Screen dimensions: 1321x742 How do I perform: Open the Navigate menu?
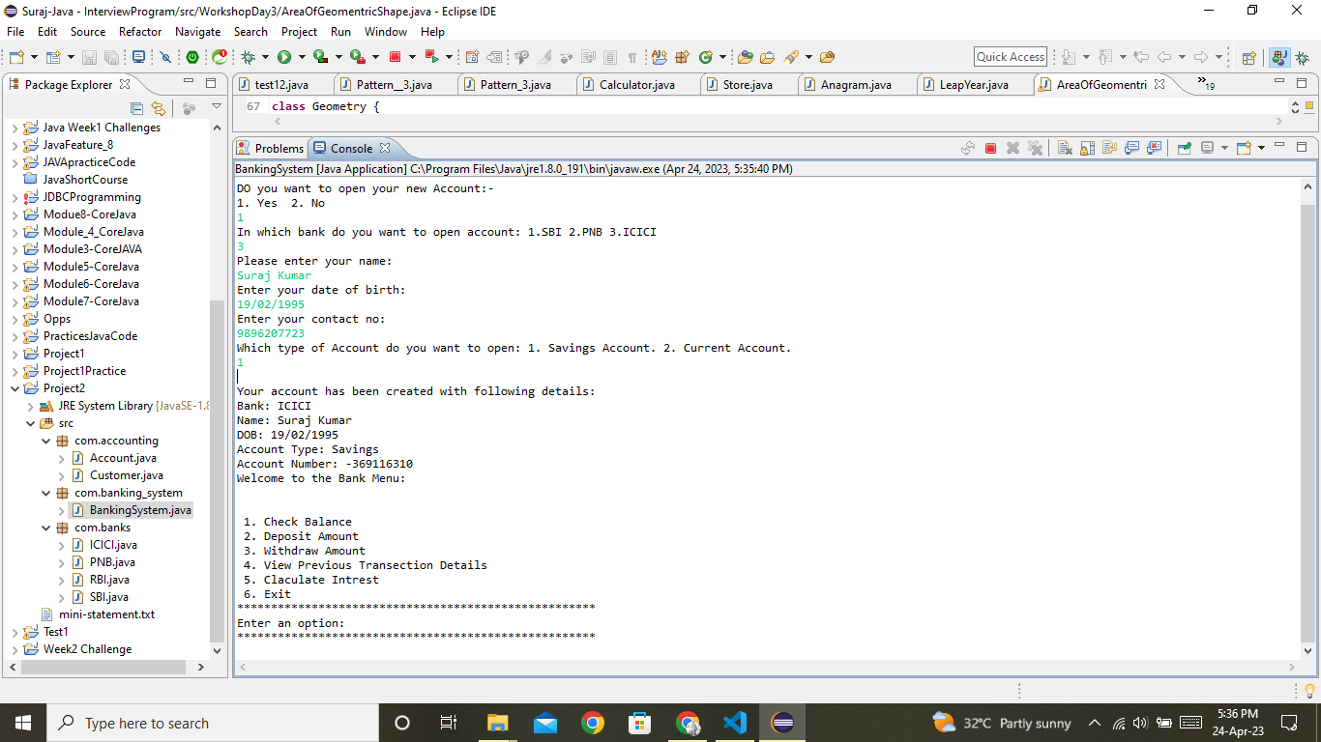point(197,31)
